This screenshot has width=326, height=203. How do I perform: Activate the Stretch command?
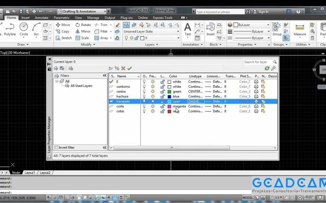pos(64,38)
